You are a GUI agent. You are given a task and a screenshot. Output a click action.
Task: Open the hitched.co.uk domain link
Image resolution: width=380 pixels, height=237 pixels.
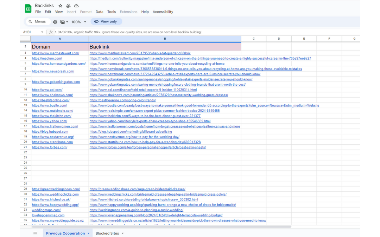pyautogui.click(x=51, y=199)
